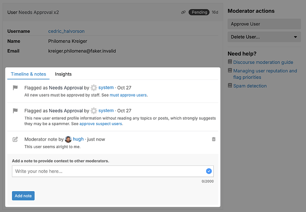This screenshot has height=212, width=306.
Task: Click book icon next to Spam detection
Action: [230, 86]
